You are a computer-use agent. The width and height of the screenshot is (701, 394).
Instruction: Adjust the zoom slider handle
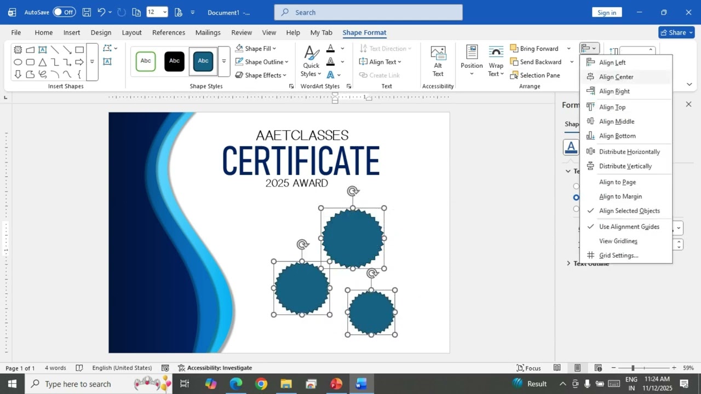tap(633, 368)
